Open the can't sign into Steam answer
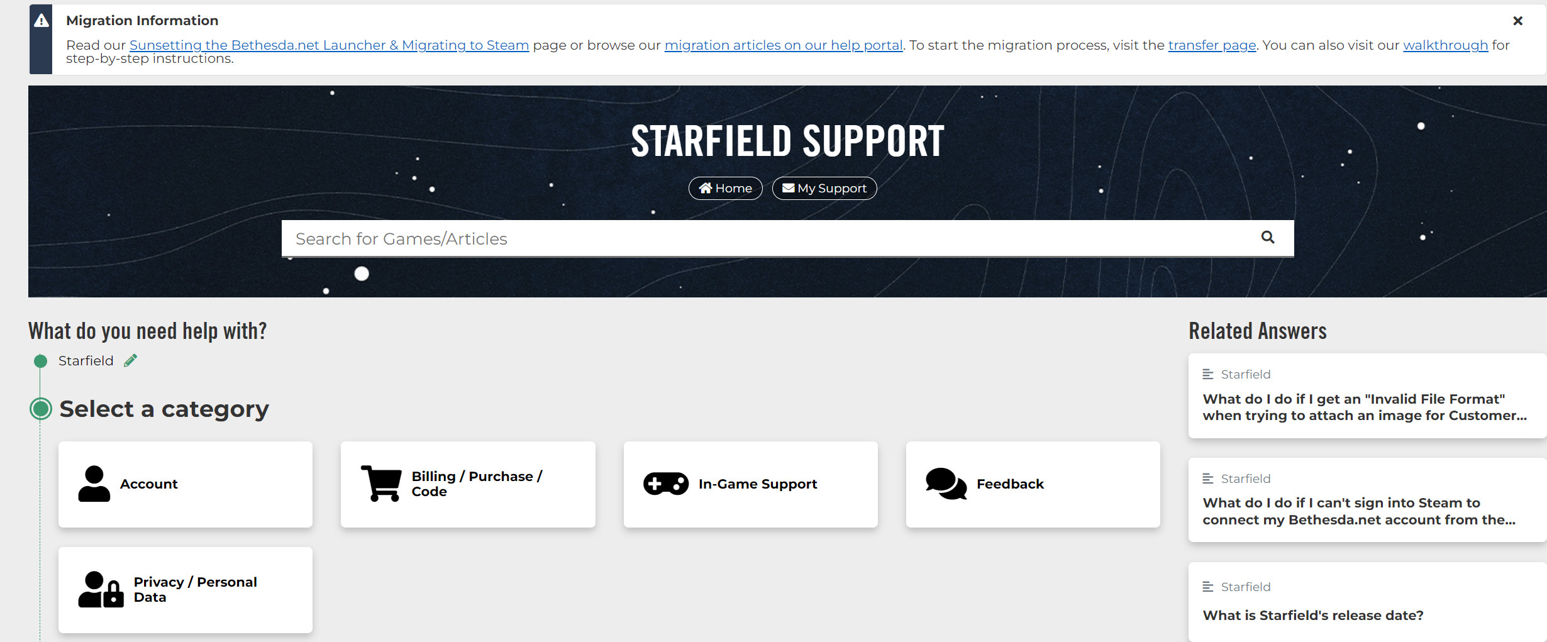1547x642 pixels. [1358, 511]
